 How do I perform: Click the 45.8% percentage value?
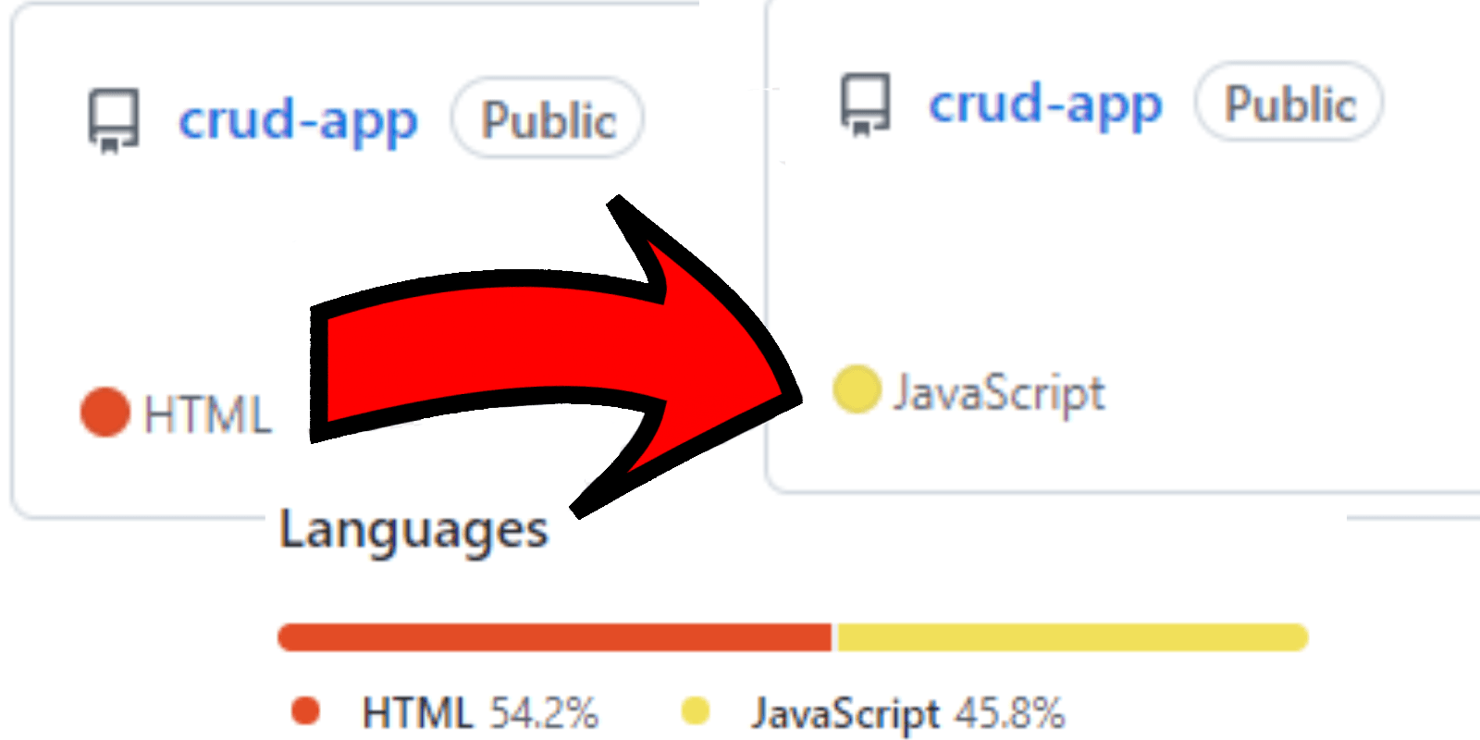tap(1010, 713)
